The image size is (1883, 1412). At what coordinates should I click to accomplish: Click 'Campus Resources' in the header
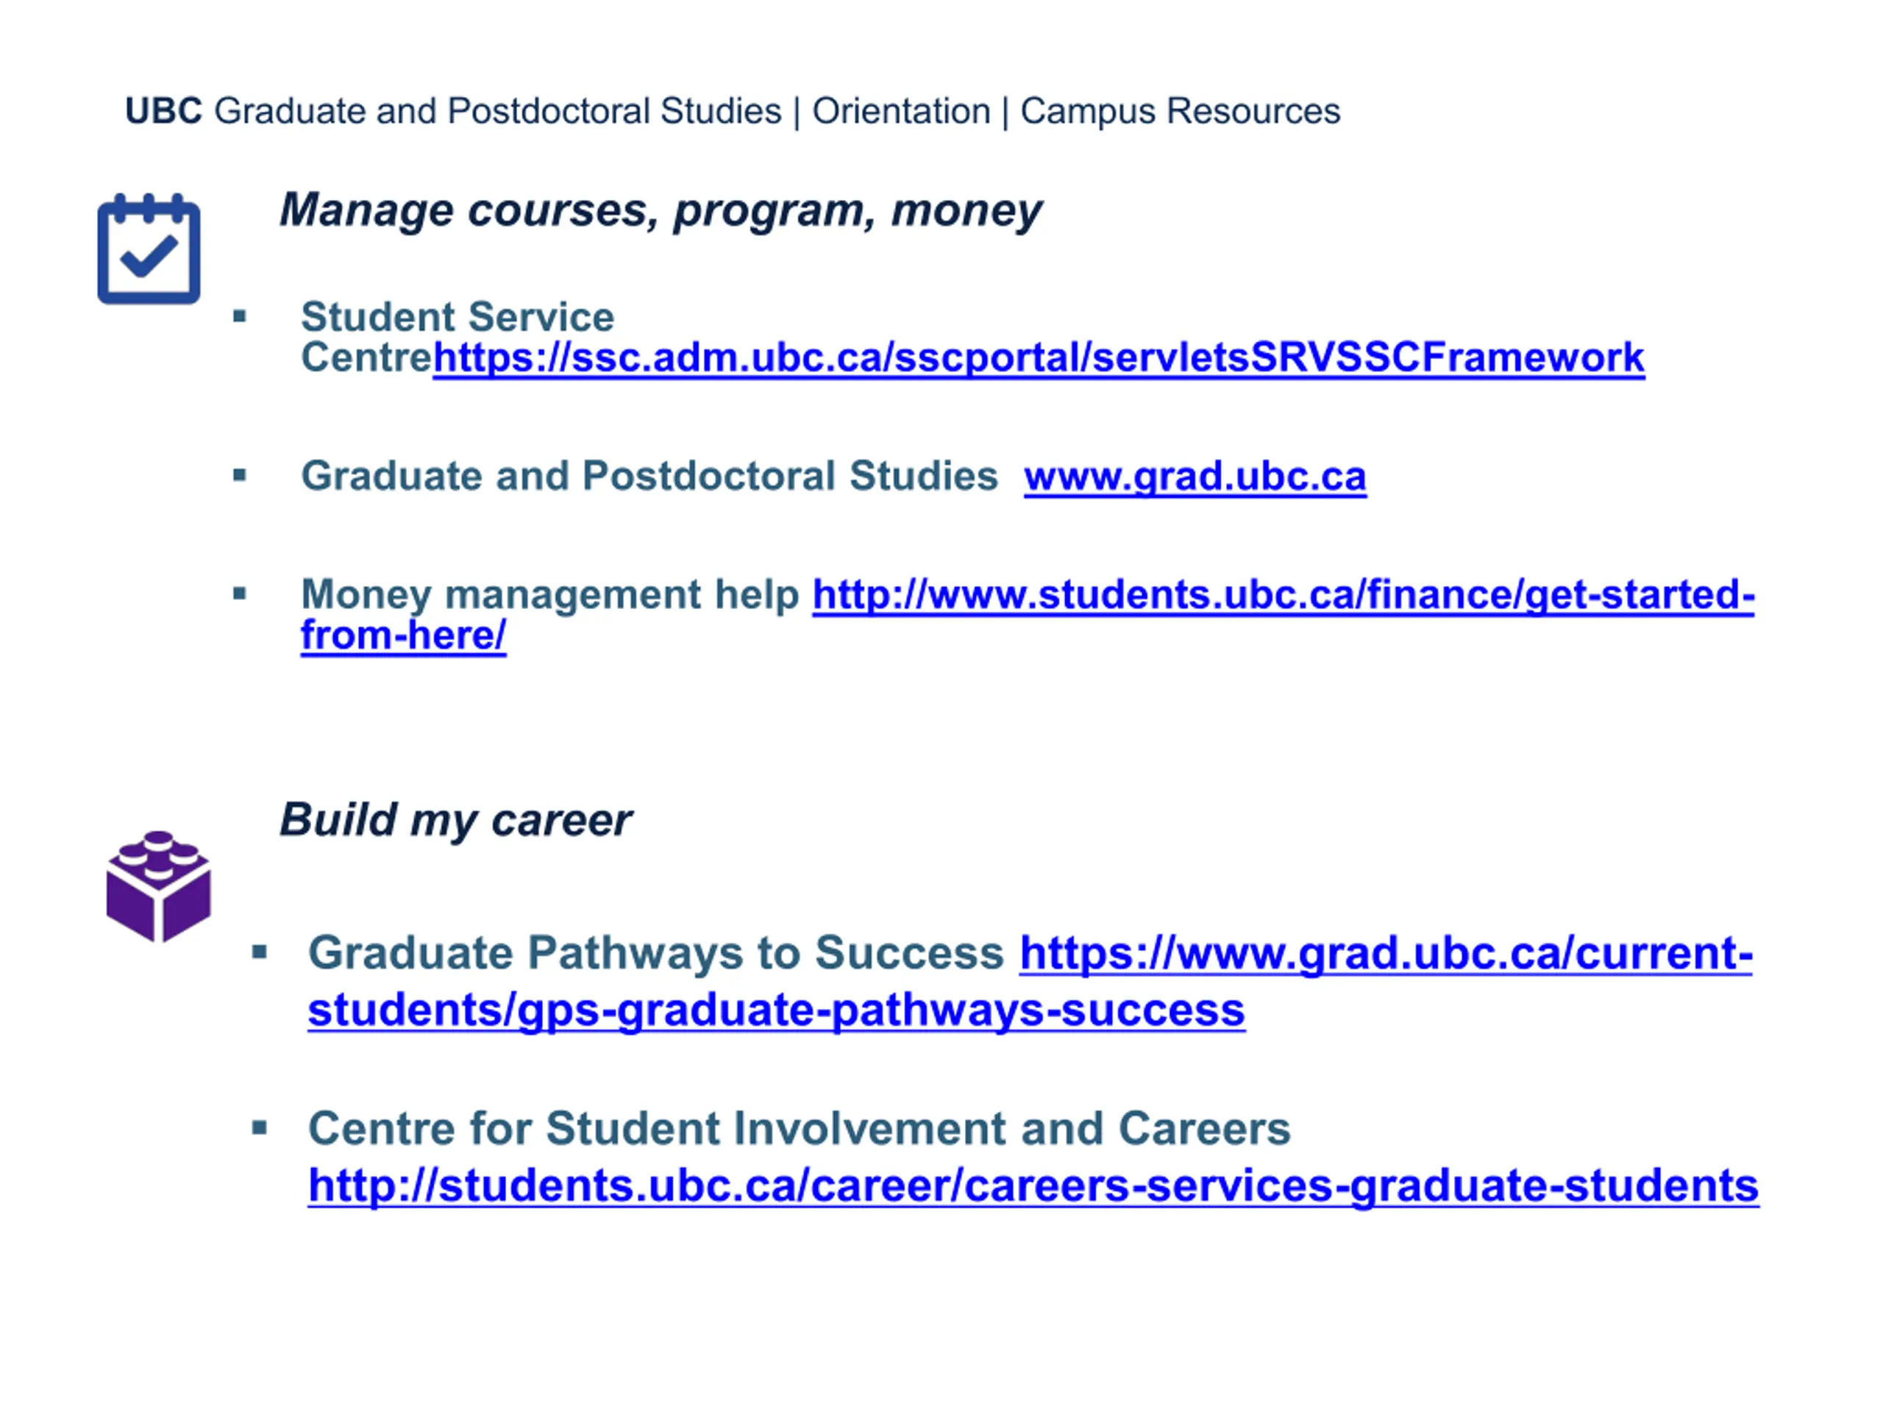tap(1180, 112)
